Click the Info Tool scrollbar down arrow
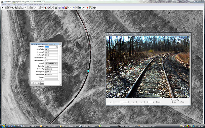 (x=60, y=84)
